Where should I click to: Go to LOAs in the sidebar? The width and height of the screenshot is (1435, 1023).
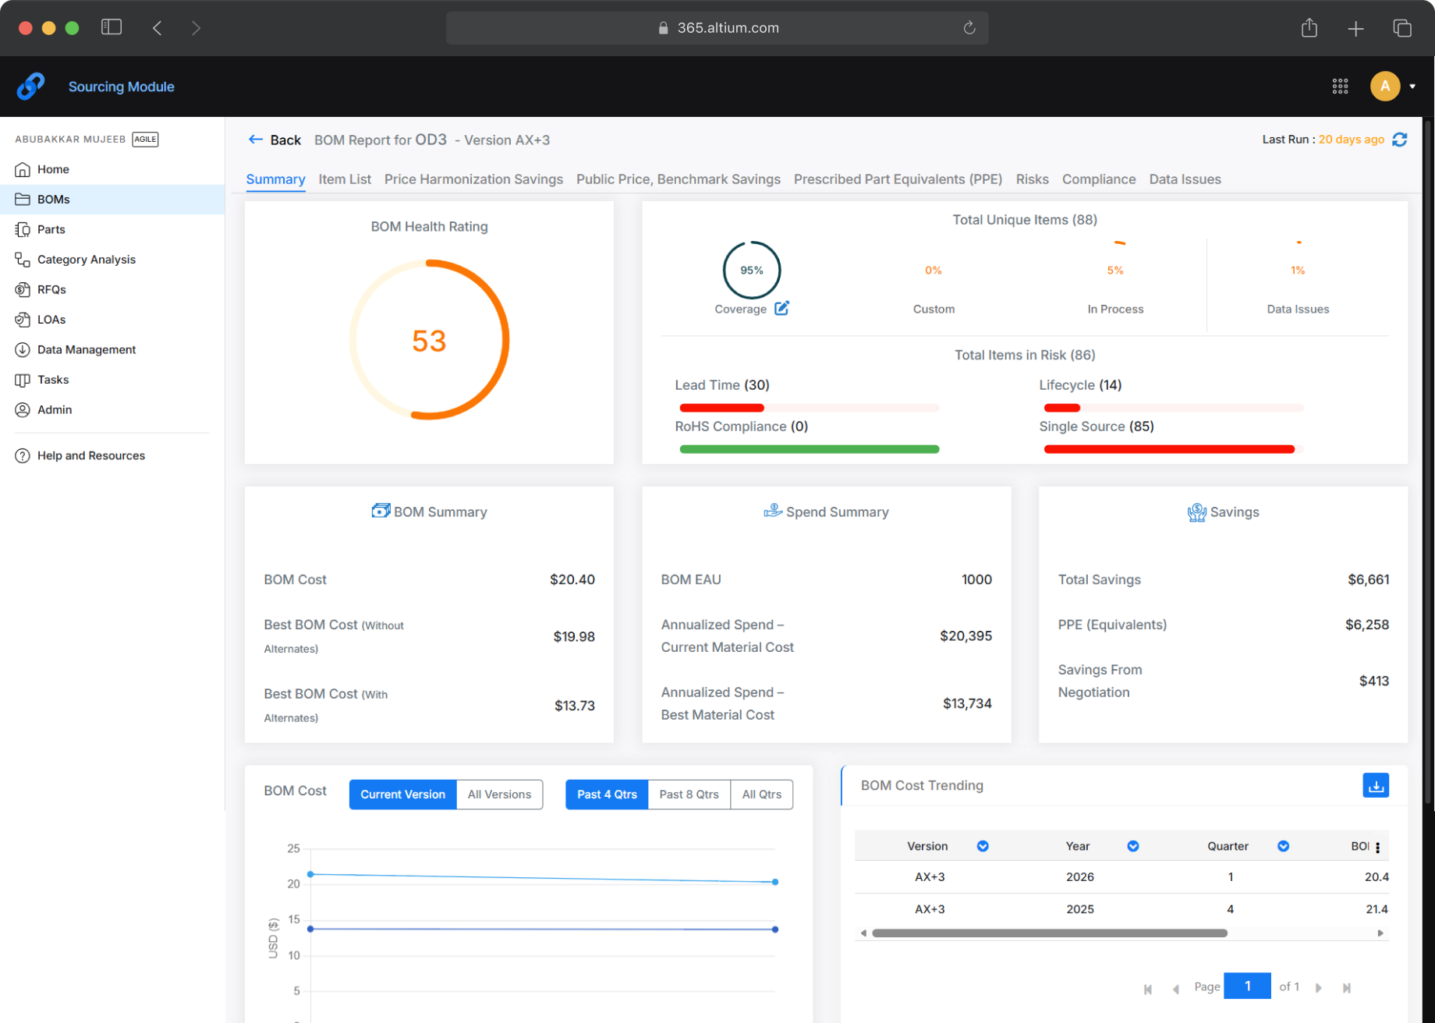51,320
